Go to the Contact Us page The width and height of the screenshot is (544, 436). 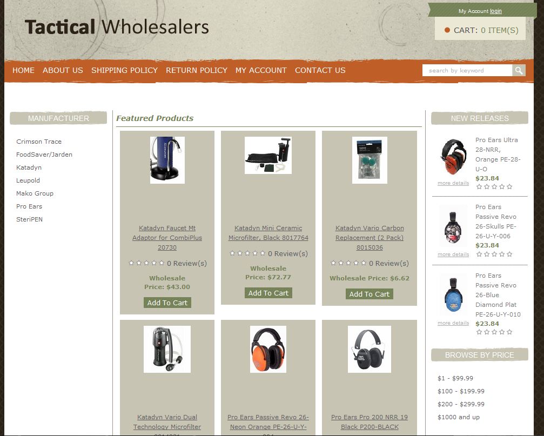tap(320, 70)
